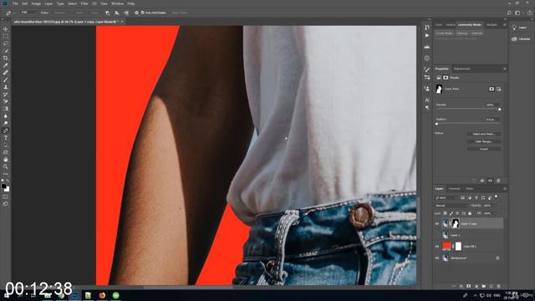Toggle visibility of Background layer
This screenshot has height=301, width=535.
click(437, 258)
